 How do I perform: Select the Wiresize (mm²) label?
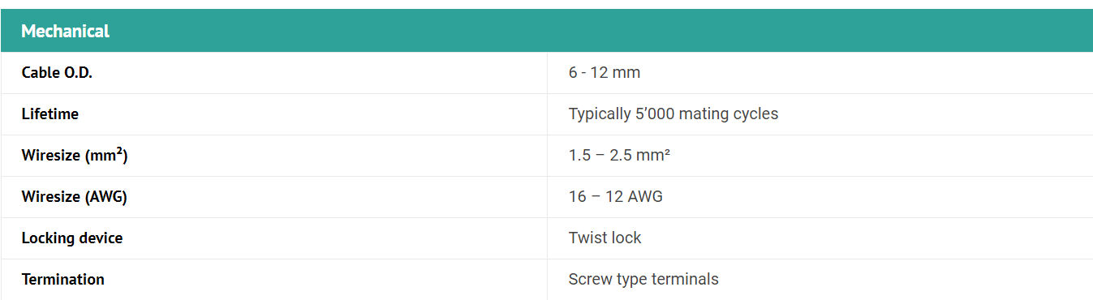pyautogui.click(x=75, y=156)
